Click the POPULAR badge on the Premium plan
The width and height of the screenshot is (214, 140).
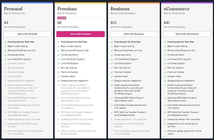tap(62, 18)
